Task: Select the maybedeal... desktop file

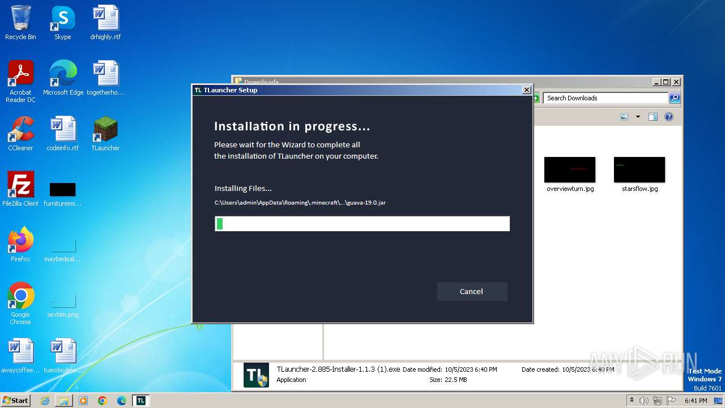Action: (x=63, y=249)
